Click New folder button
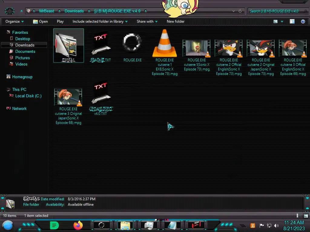 pos(176,21)
